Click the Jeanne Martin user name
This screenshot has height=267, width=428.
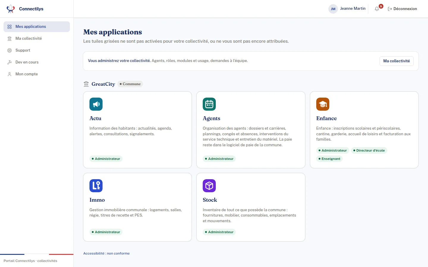(353, 9)
